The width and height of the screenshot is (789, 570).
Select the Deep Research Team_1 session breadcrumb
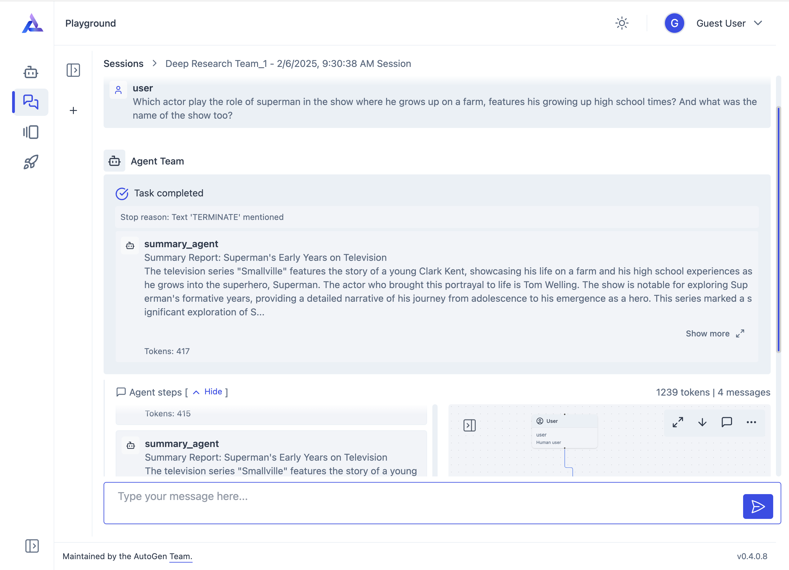(288, 64)
